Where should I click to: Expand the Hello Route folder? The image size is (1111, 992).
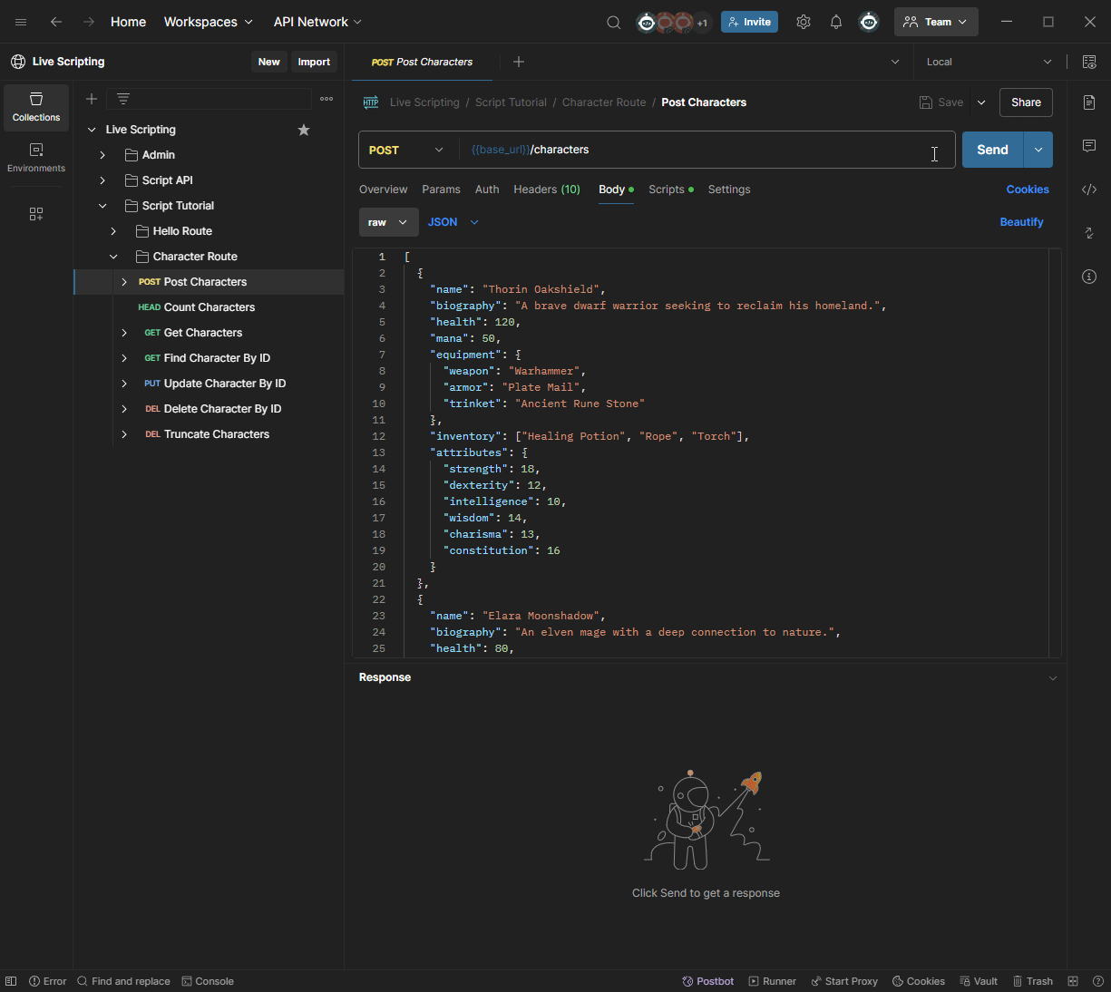pos(113,231)
